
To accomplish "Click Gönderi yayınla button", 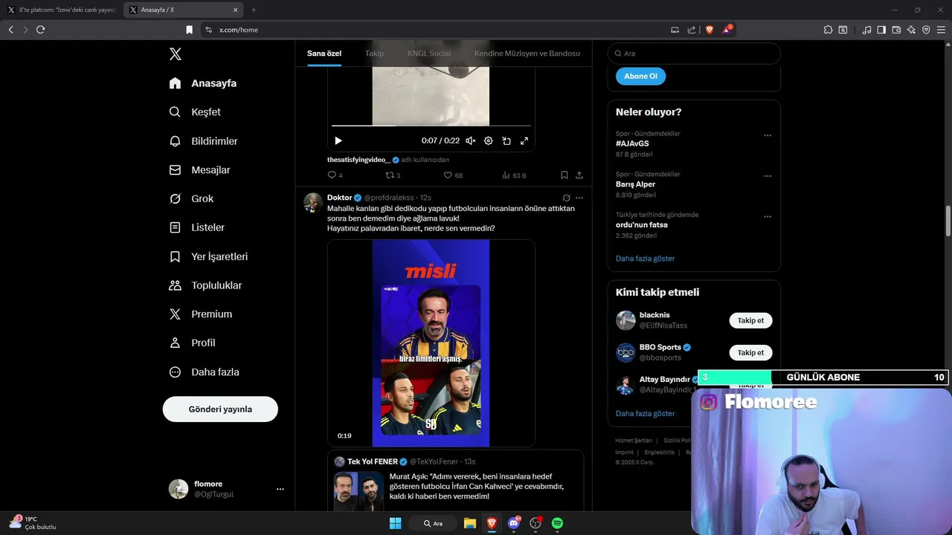I will (220, 409).
